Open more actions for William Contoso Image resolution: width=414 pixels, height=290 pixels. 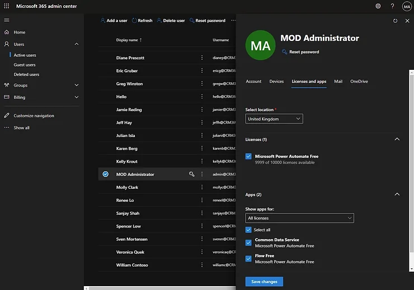(202, 265)
